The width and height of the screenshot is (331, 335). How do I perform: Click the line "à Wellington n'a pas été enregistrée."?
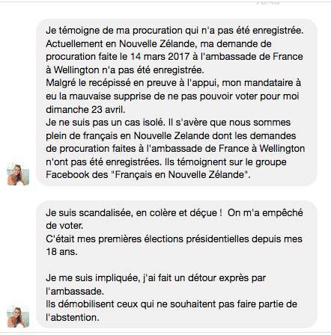click(x=125, y=70)
